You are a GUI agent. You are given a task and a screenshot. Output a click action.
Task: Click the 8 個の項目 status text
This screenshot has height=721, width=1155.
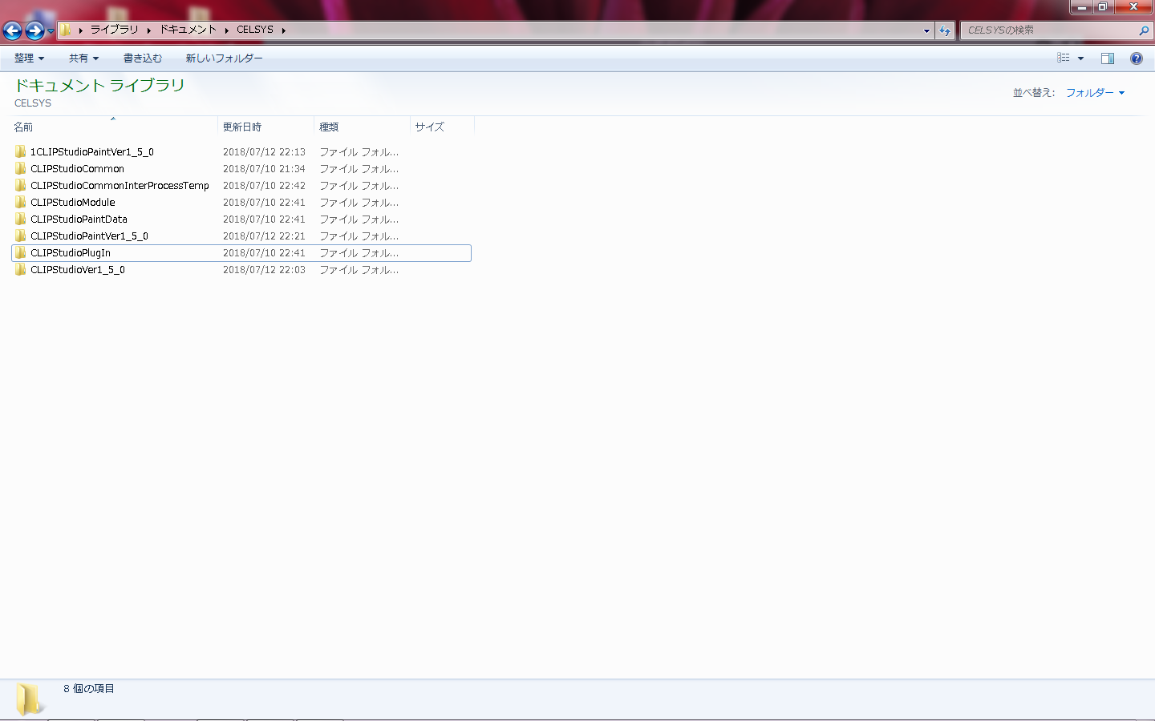(89, 689)
